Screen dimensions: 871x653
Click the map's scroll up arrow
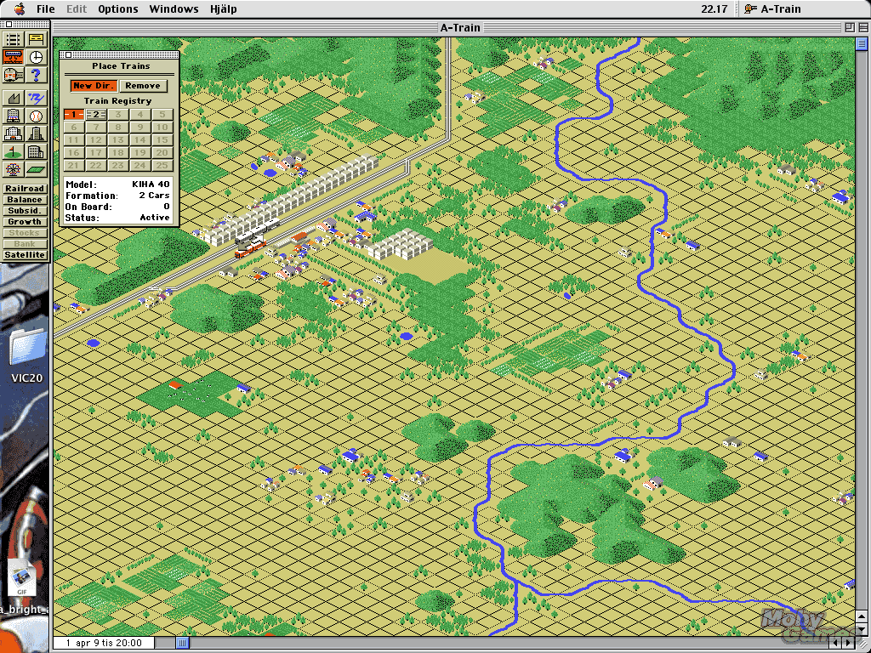(862, 616)
